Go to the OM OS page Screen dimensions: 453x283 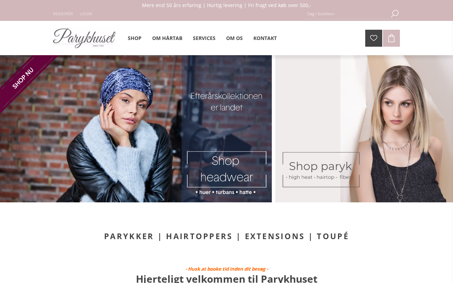pos(234,38)
